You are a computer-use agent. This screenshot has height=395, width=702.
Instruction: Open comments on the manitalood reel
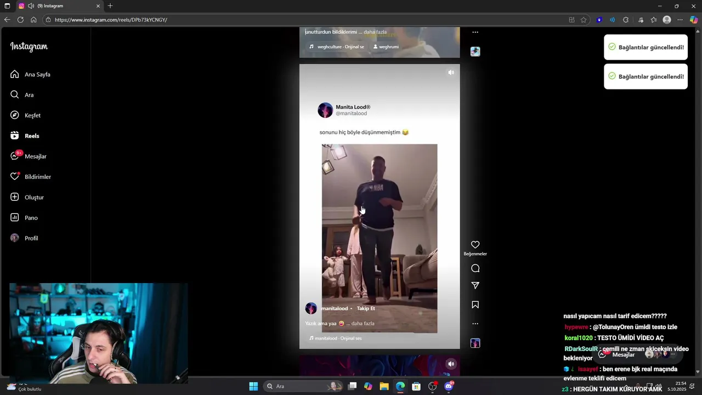click(475, 268)
